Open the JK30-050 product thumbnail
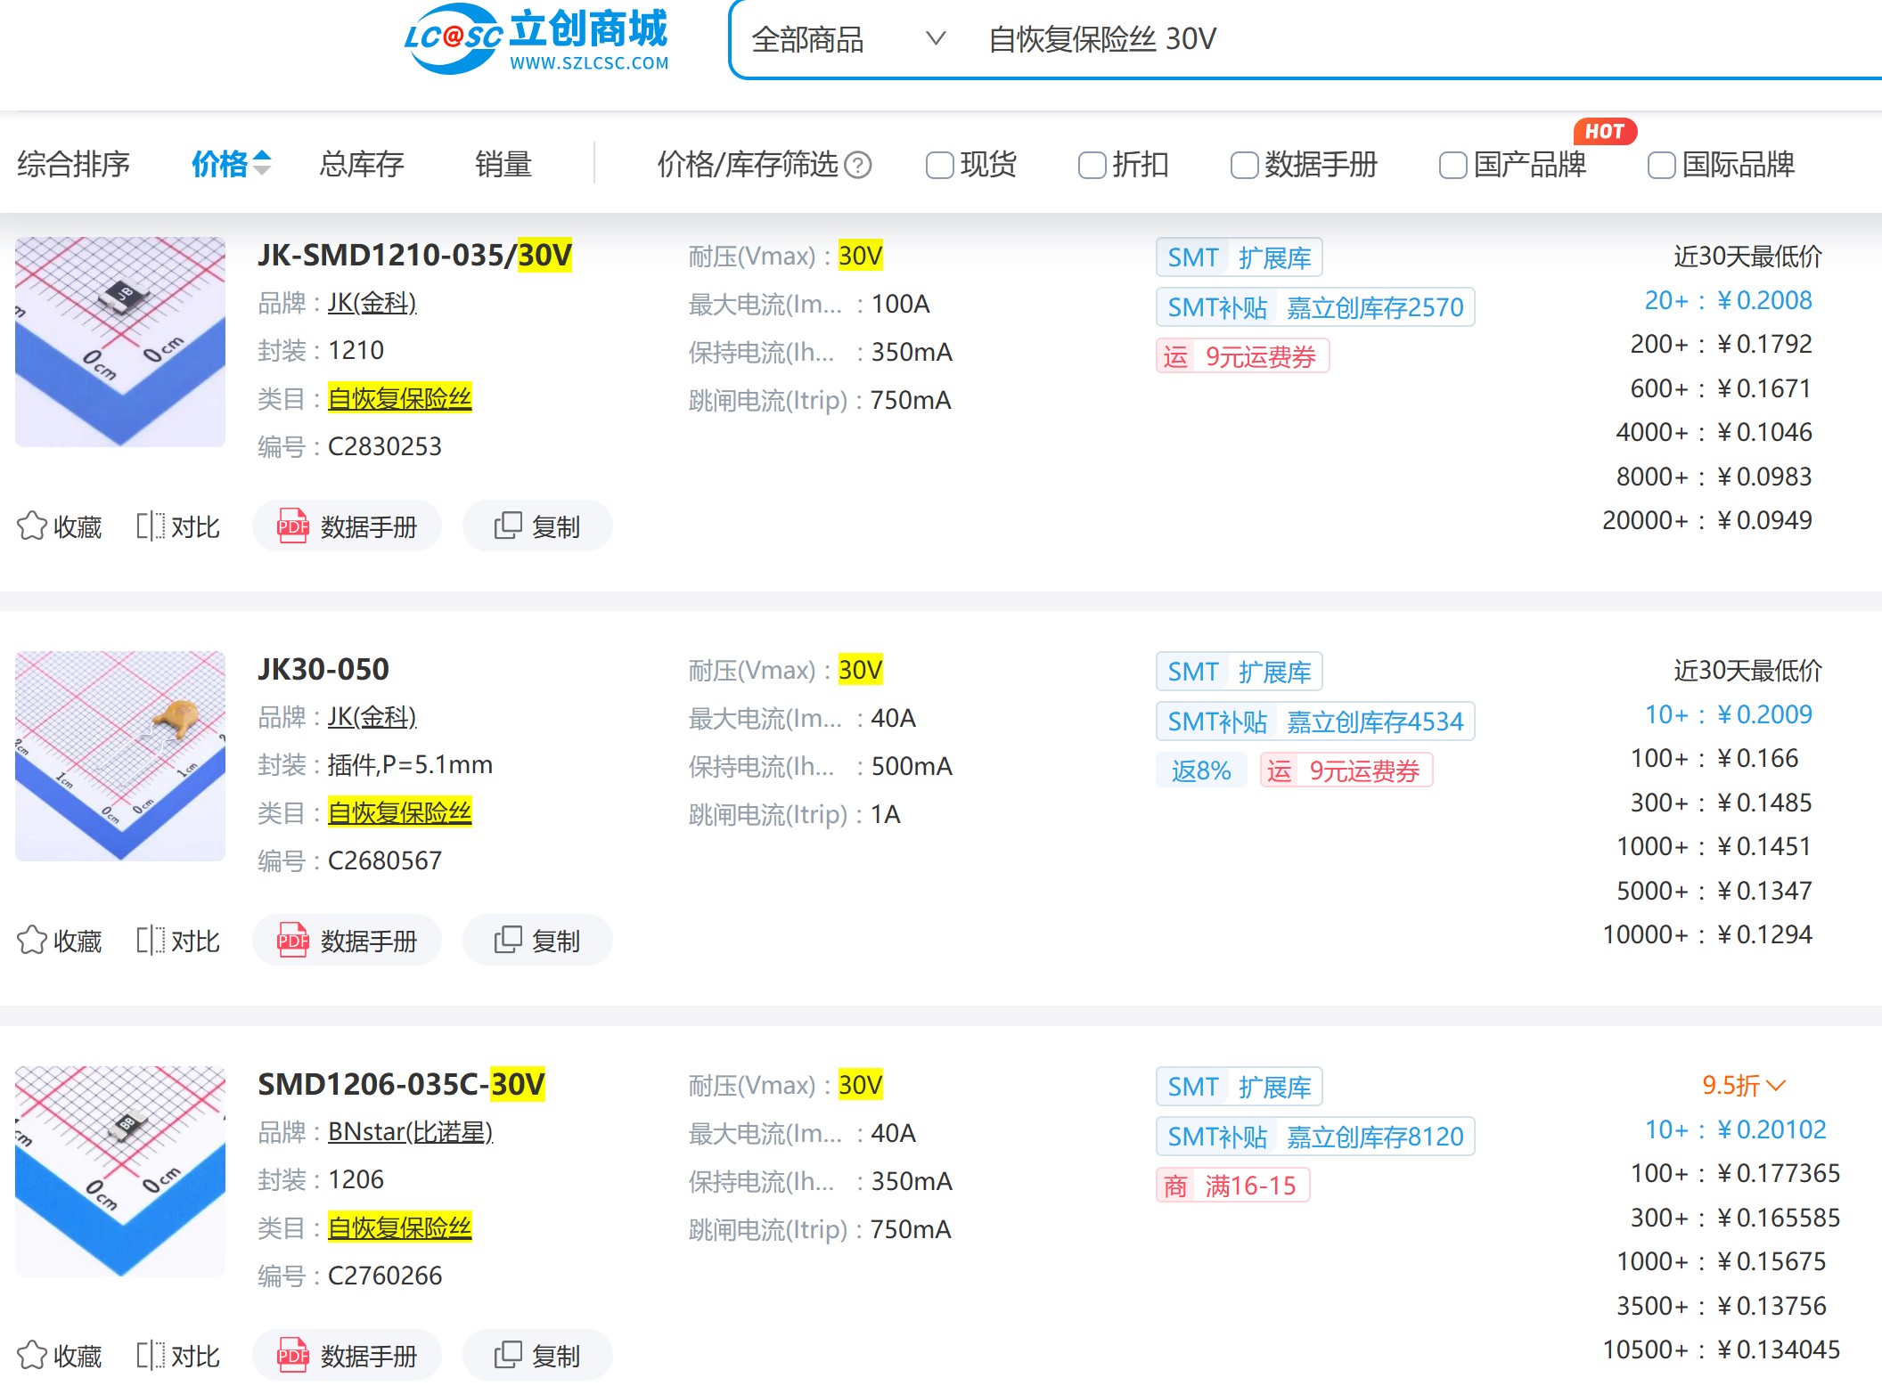The height and width of the screenshot is (1394, 1882). (120, 756)
